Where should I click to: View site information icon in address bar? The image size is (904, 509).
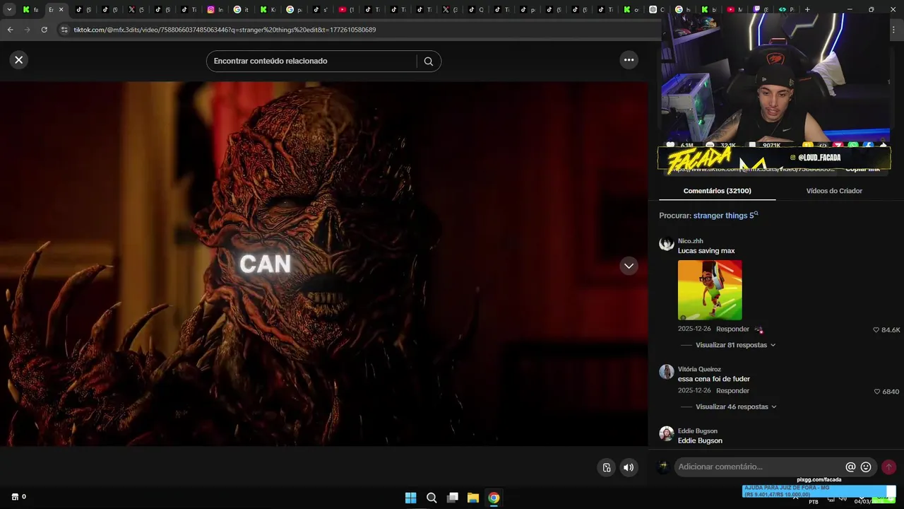click(x=64, y=30)
